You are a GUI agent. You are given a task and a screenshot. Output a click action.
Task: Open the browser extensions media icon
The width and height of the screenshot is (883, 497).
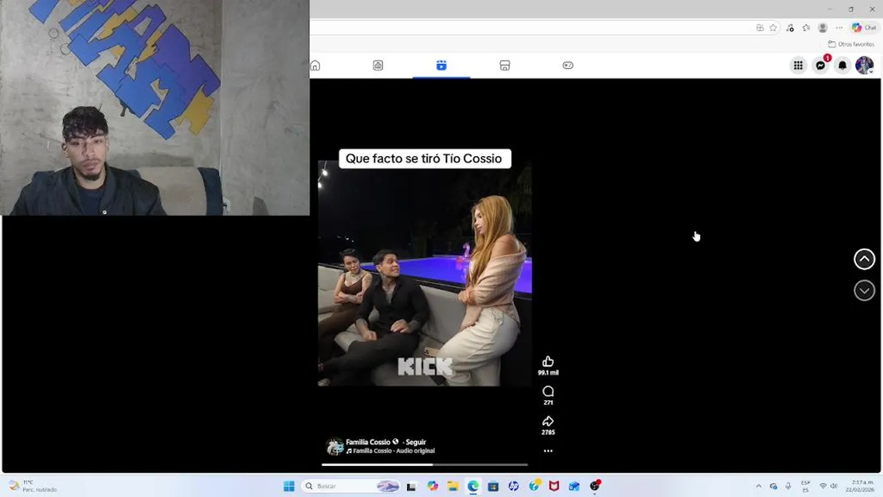pos(791,28)
